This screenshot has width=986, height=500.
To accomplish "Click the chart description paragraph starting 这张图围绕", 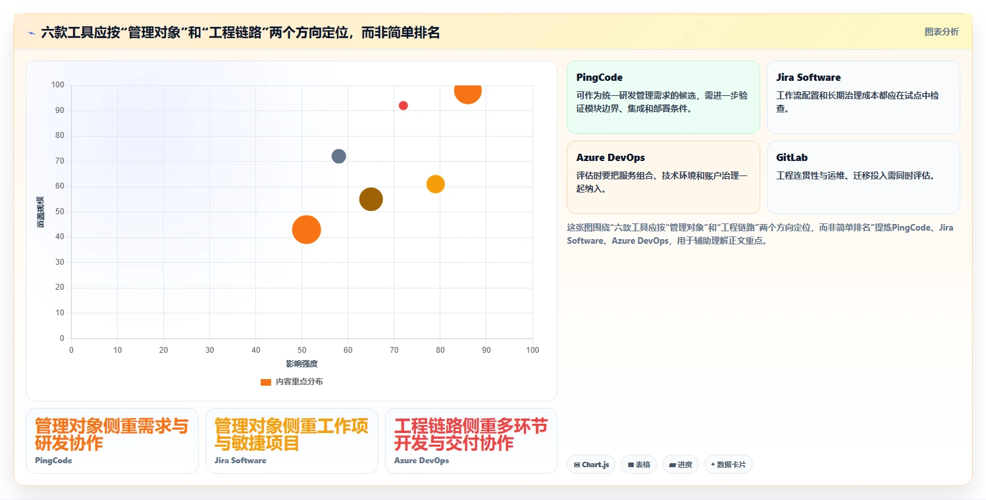I will pos(760,234).
